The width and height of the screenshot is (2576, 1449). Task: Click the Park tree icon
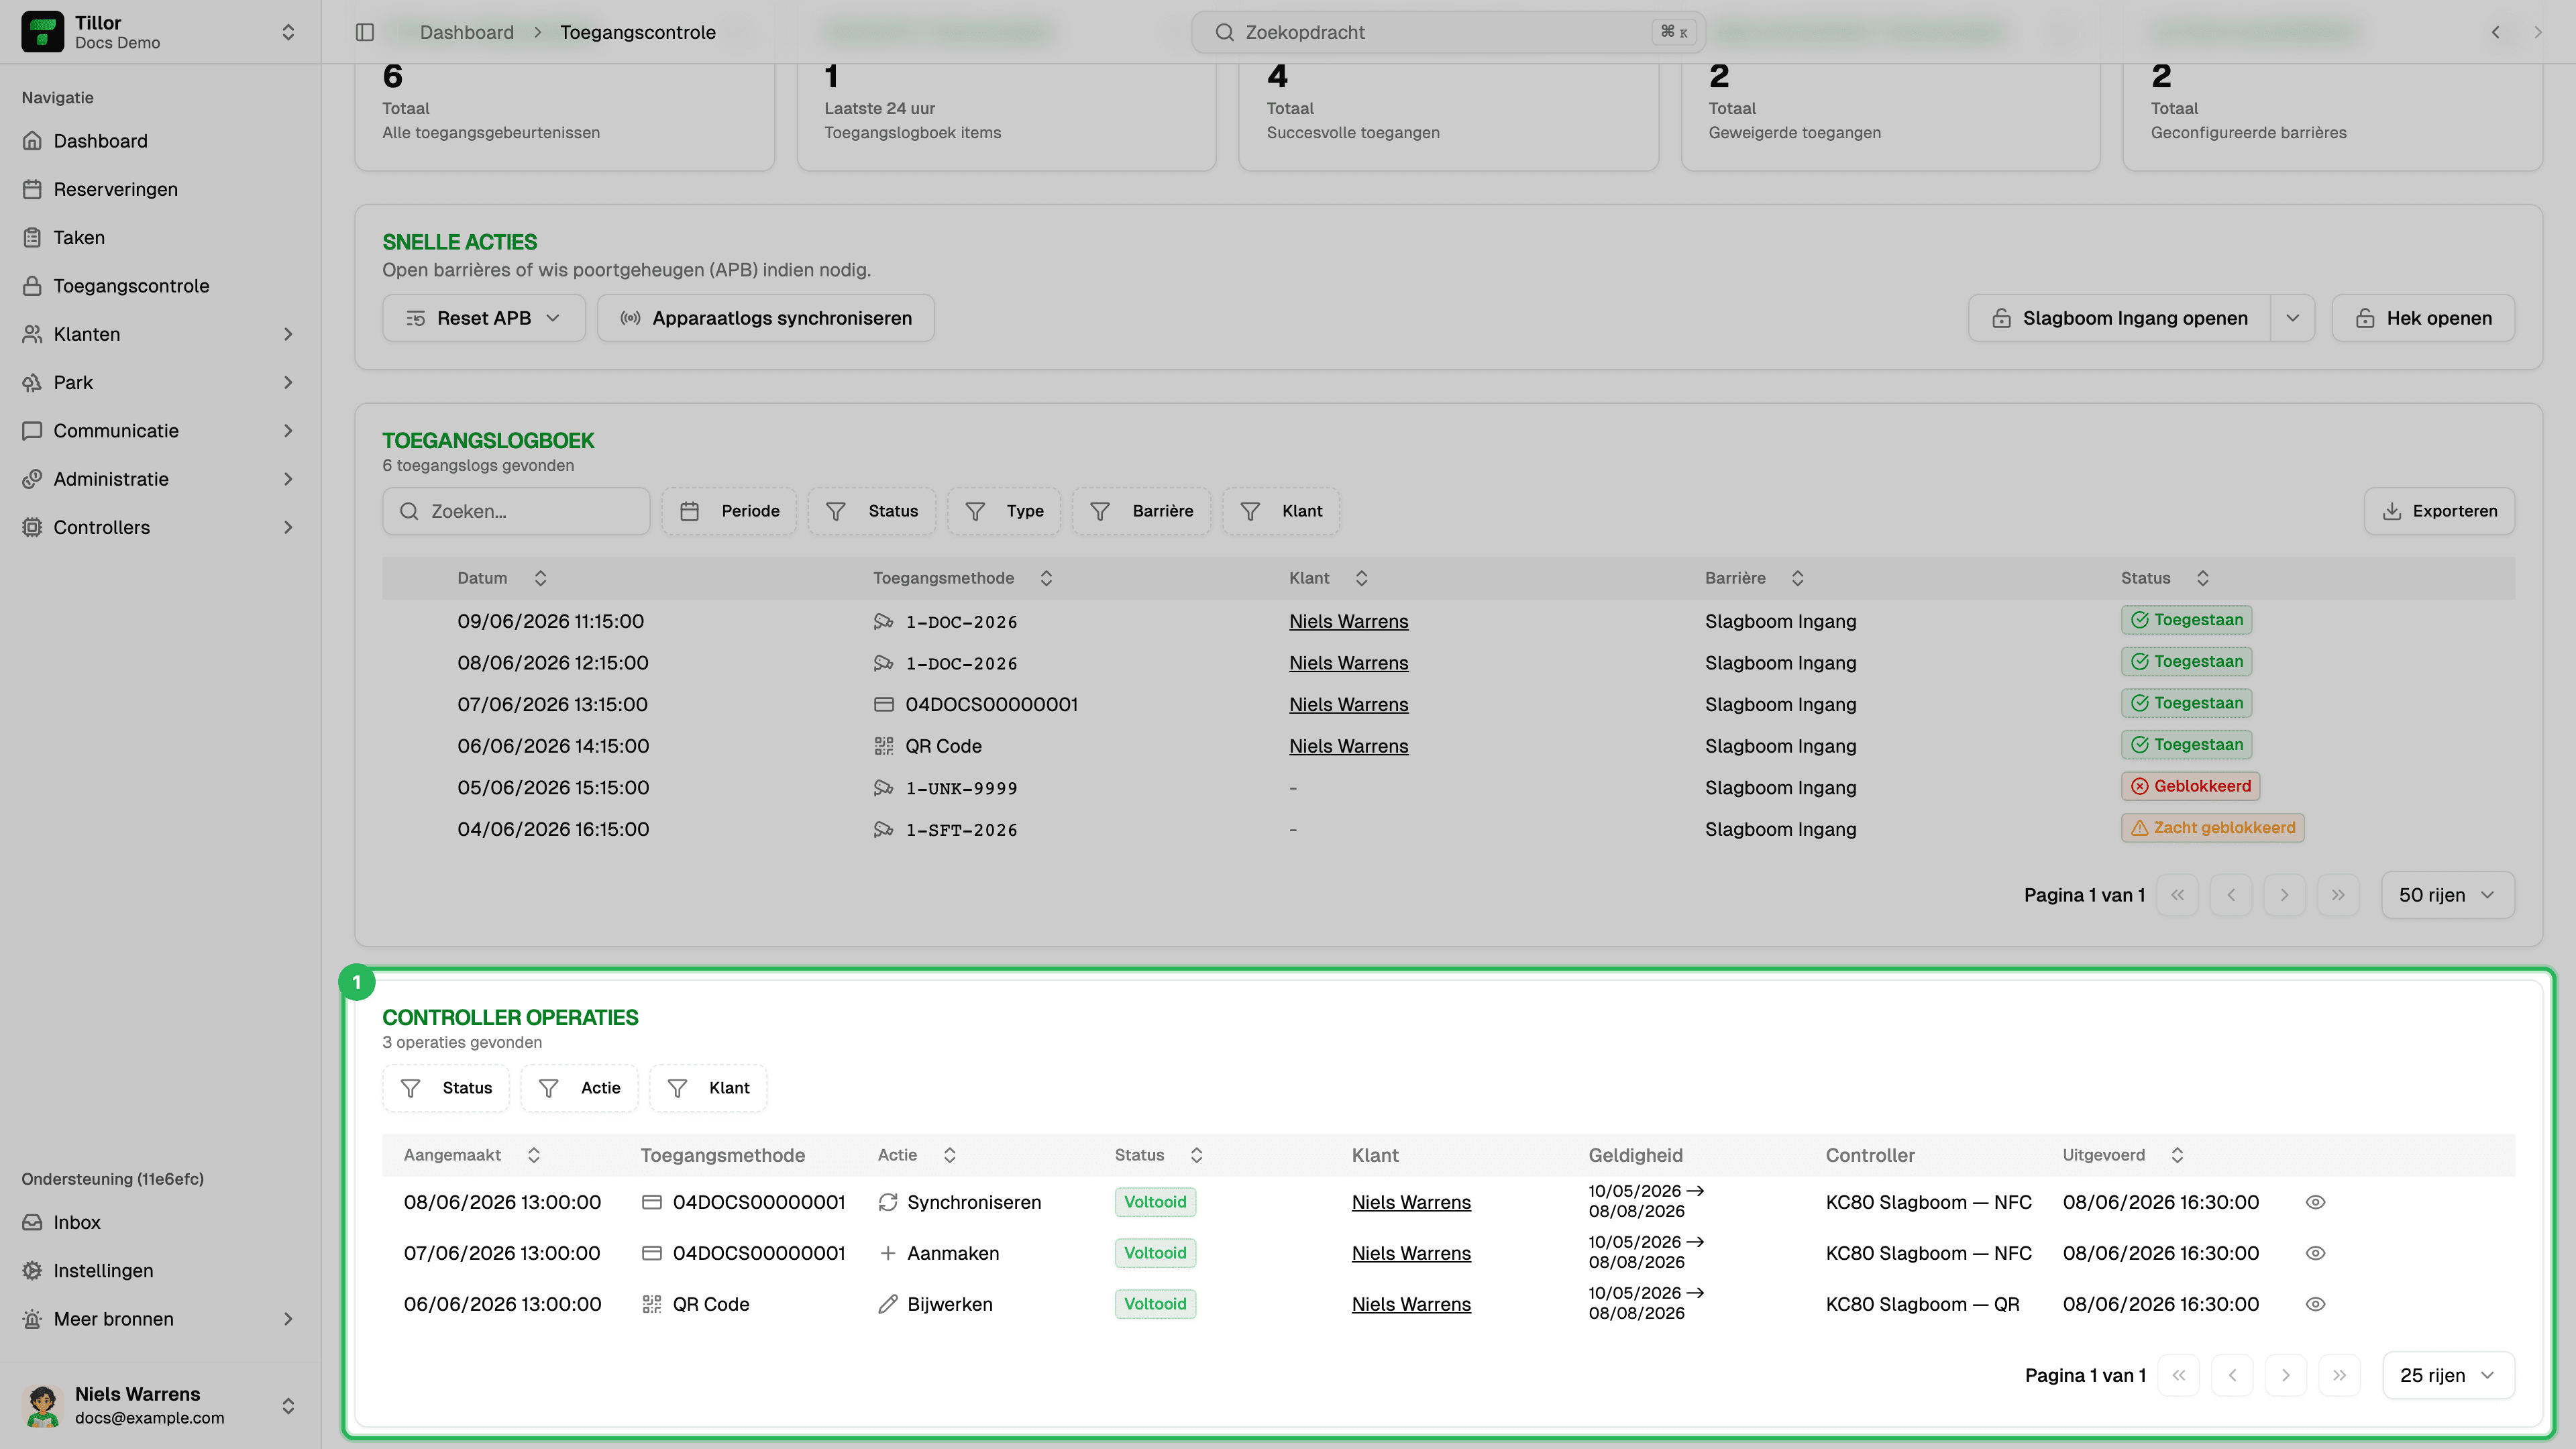32,382
